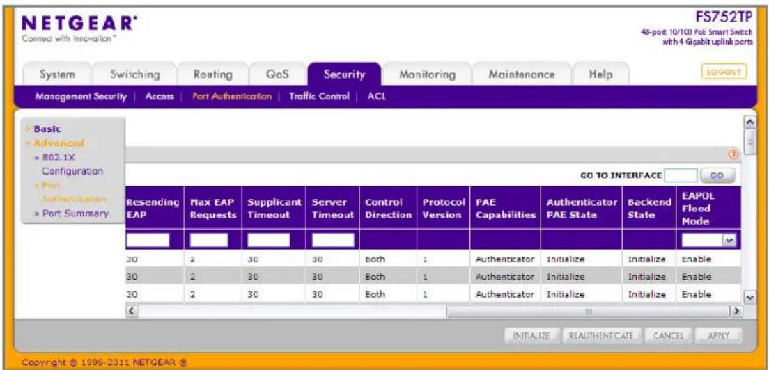
Task: Click the APPLY button
Action: point(718,336)
